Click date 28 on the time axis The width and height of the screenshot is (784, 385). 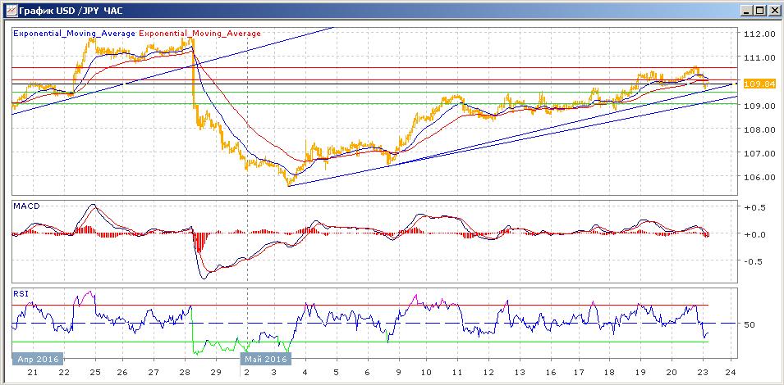[185, 372]
